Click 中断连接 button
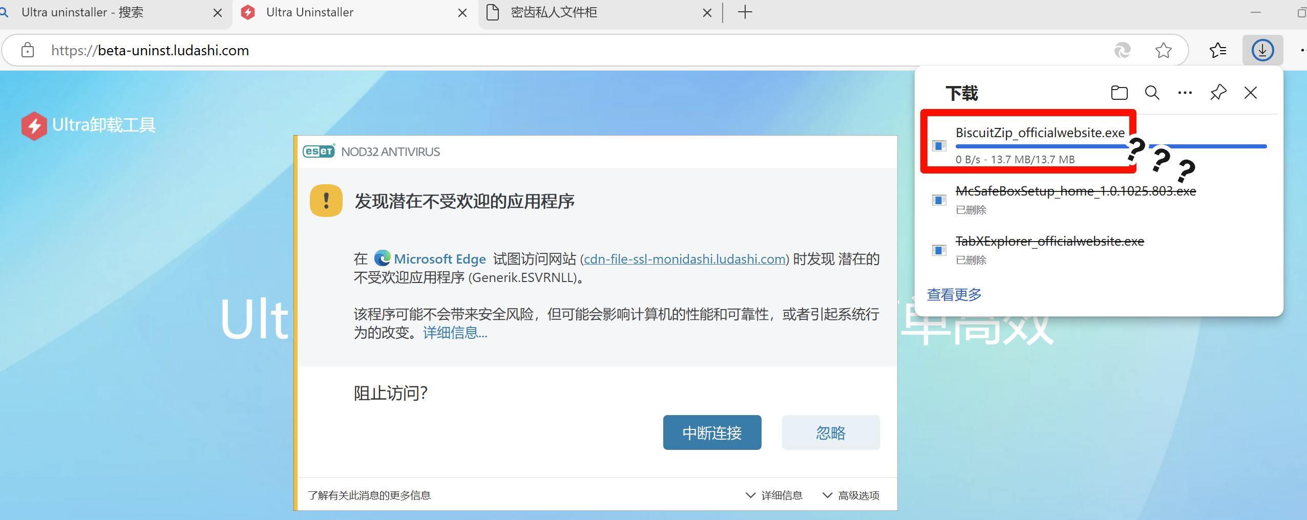Image resolution: width=1307 pixels, height=520 pixels. [x=712, y=432]
